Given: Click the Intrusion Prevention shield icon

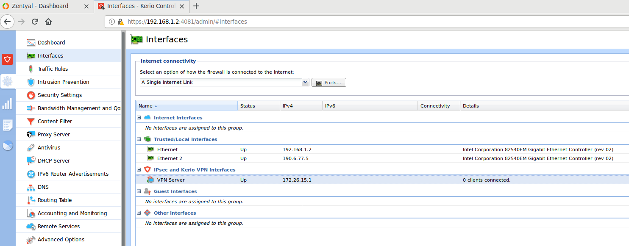Looking at the screenshot, I should click(x=31, y=82).
